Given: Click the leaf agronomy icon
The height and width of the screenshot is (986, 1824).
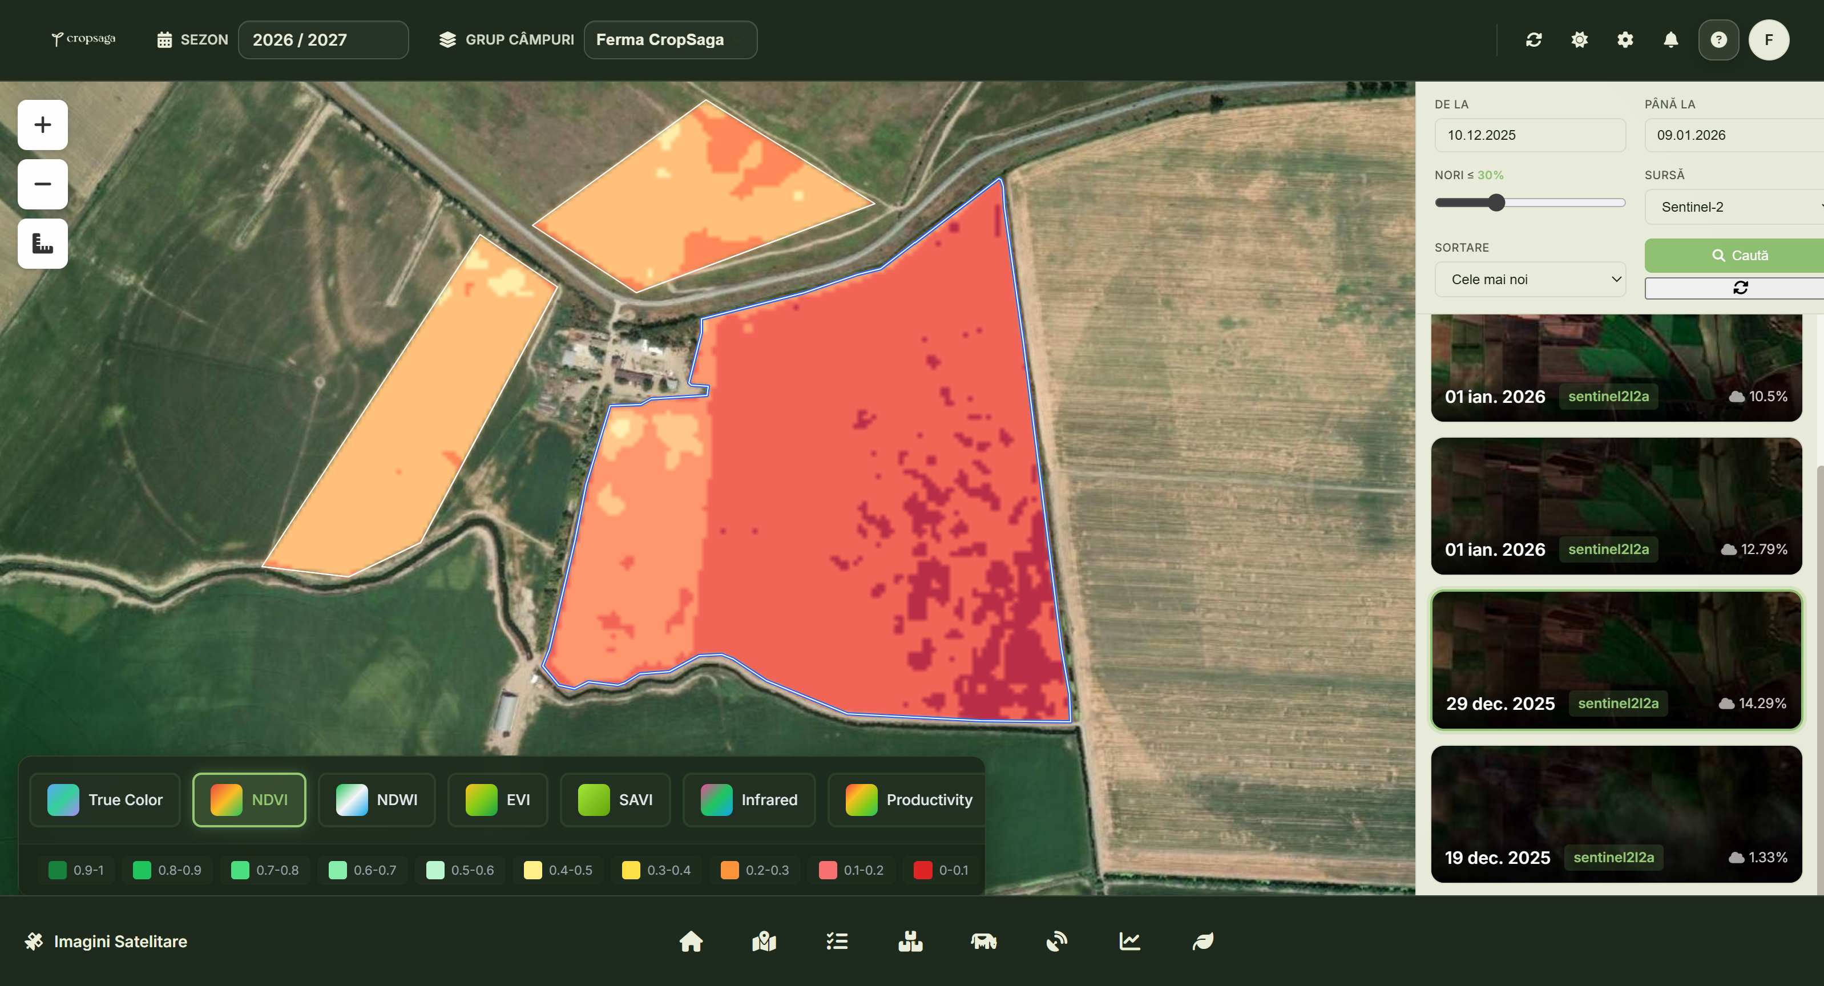Looking at the screenshot, I should 1203,941.
